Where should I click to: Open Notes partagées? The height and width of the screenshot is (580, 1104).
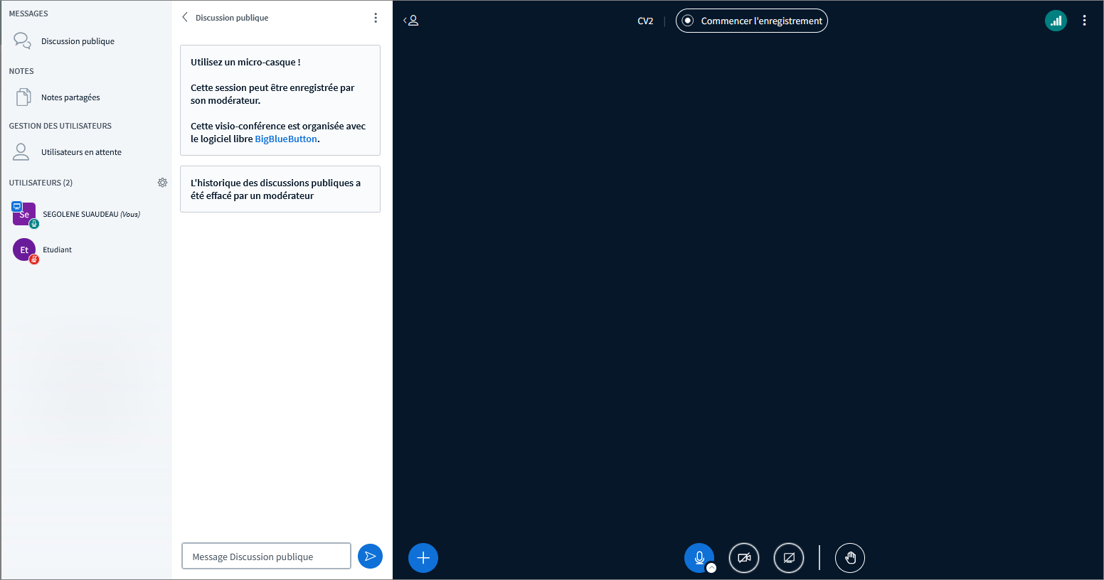pyautogui.click(x=70, y=97)
